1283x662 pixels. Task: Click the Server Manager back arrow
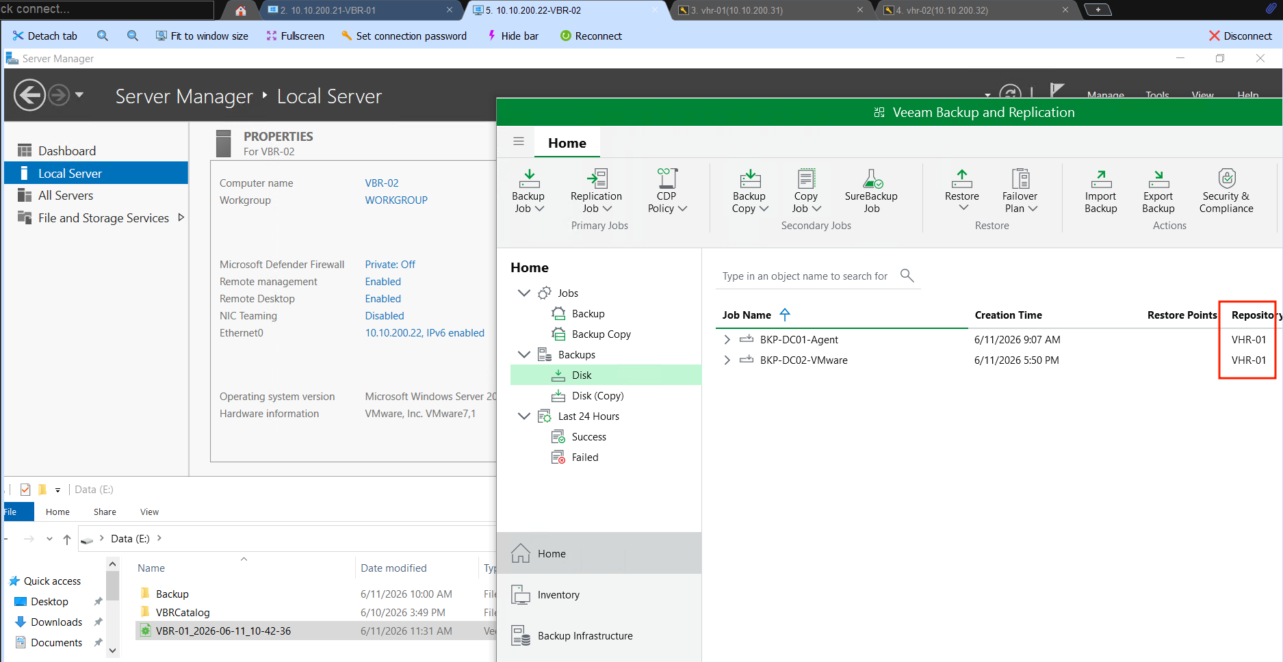(x=30, y=95)
